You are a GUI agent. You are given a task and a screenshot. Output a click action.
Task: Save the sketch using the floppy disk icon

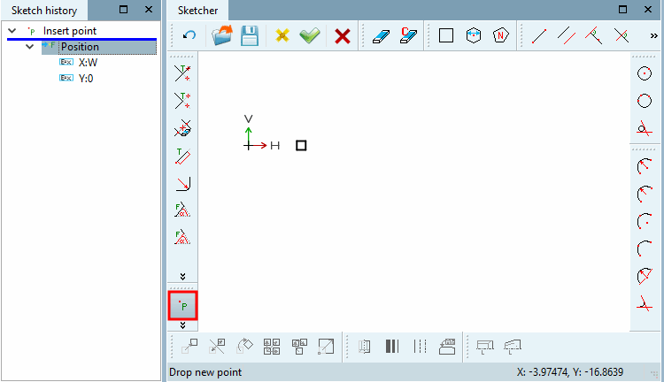[250, 35]
